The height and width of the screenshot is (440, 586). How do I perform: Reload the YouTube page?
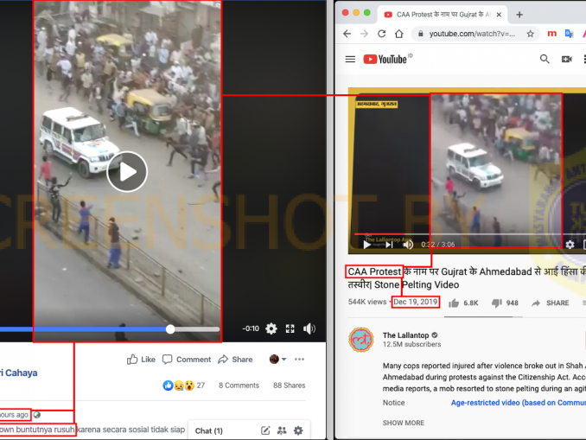(x=381, y=34)
